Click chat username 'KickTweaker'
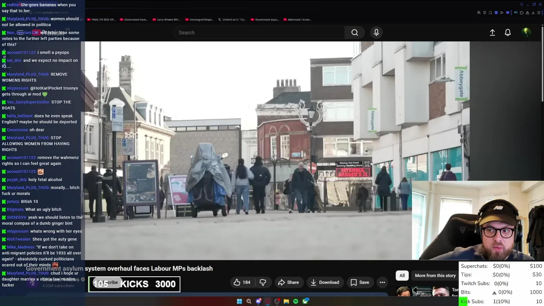Viewport: 544px width, 306px height. 19,239
